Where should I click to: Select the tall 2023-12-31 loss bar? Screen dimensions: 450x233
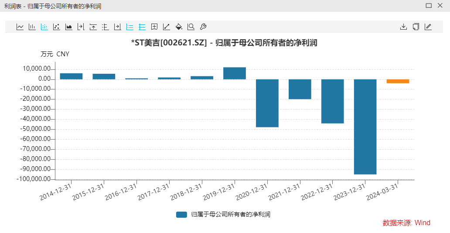pos(365,127)
